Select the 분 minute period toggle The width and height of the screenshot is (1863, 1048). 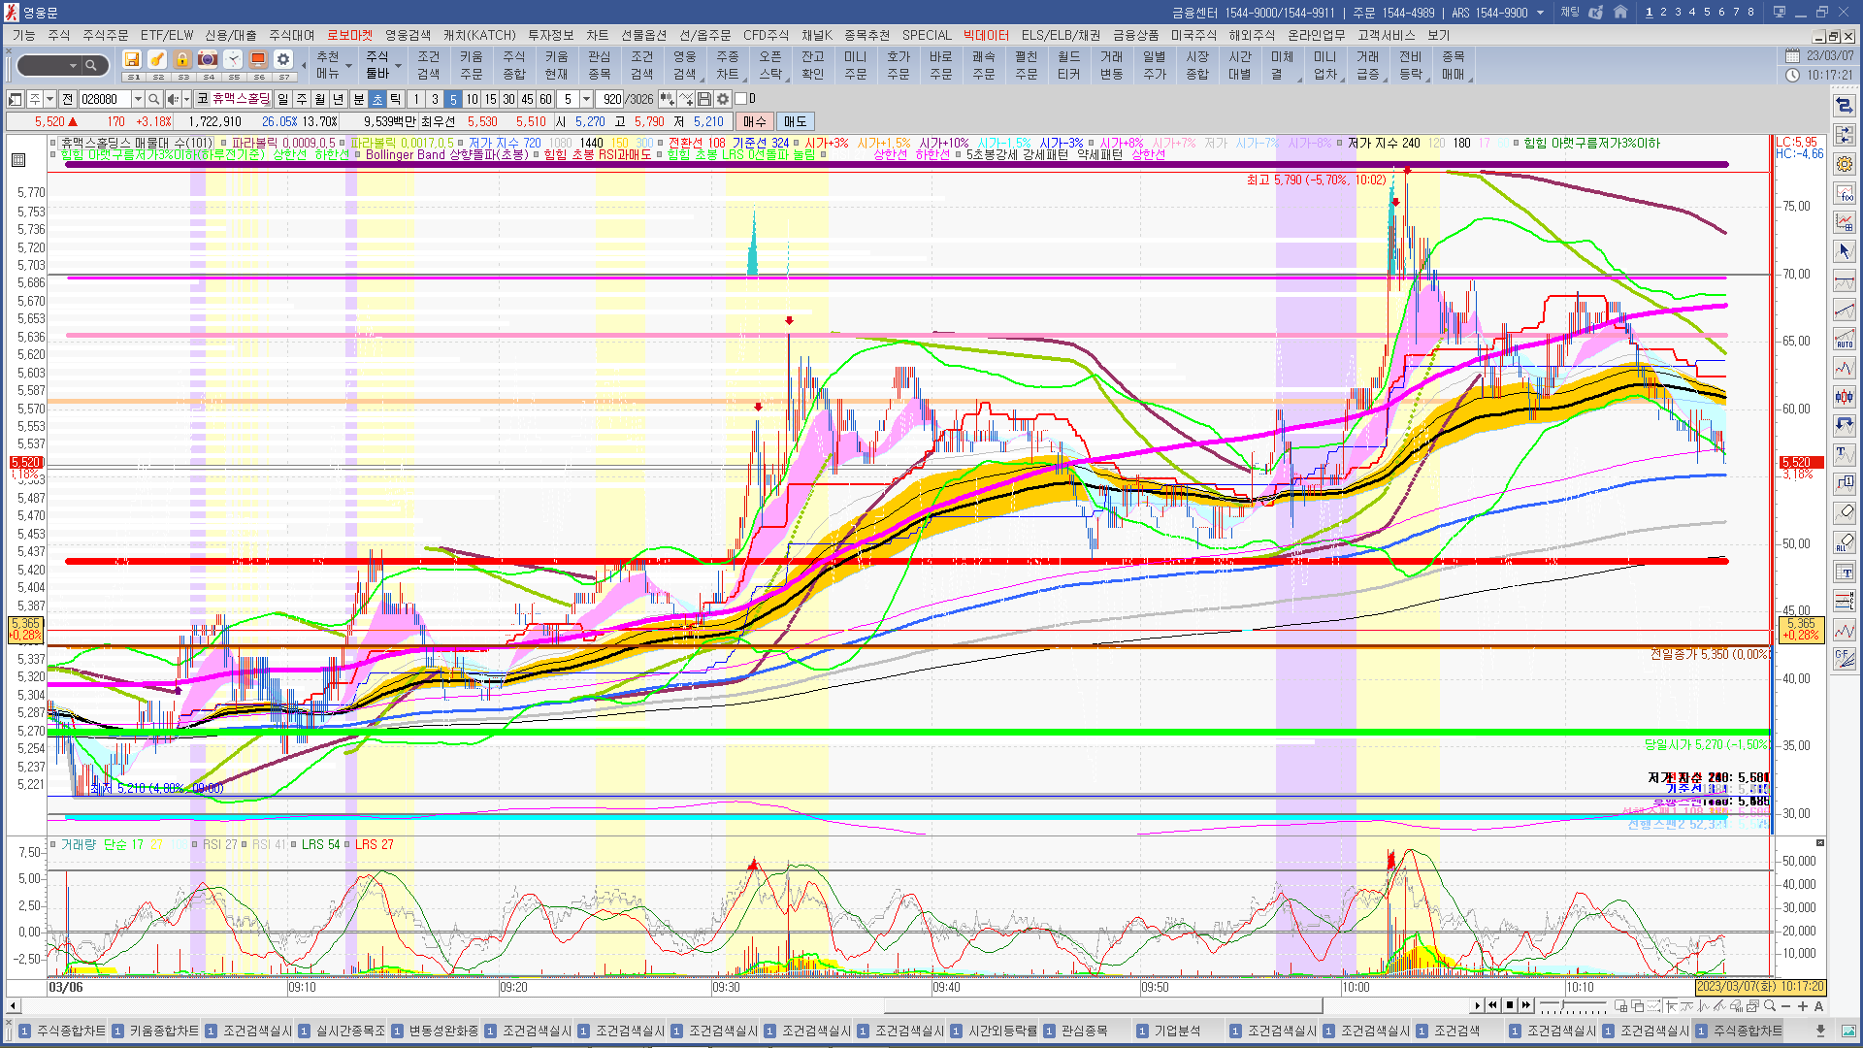[358, 99]
